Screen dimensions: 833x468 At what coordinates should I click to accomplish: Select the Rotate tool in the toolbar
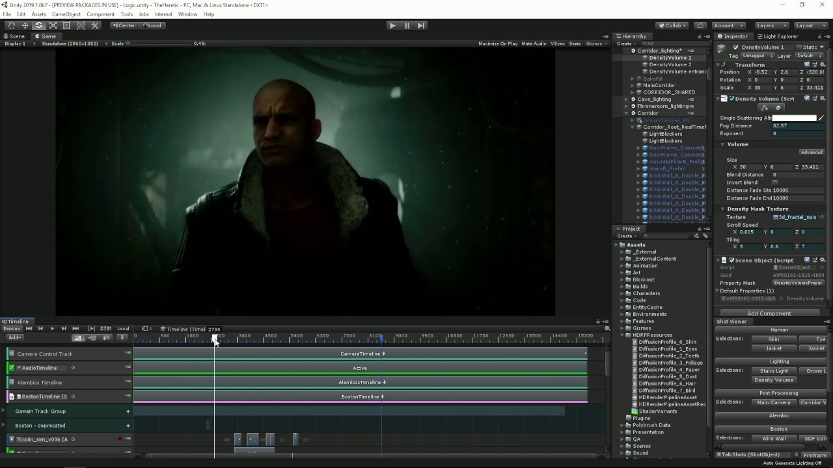tap(39, 25)
